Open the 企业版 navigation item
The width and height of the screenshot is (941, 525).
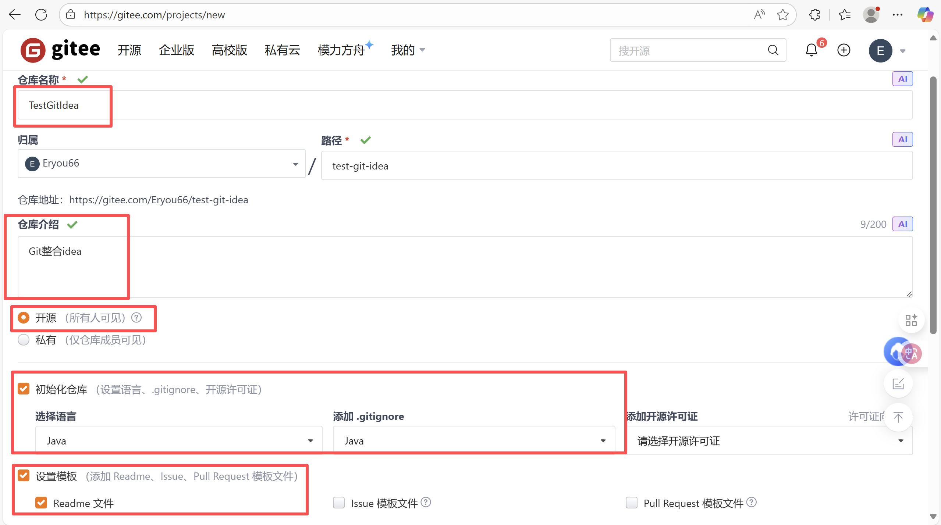coord(176,50)
